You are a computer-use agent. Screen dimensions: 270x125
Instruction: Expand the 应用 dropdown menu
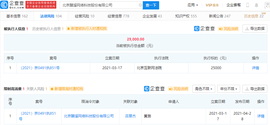pos(193,5)
